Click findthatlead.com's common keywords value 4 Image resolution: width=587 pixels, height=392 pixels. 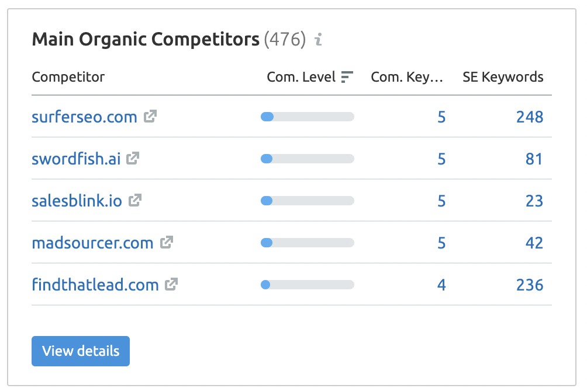[x=441, y=285]
